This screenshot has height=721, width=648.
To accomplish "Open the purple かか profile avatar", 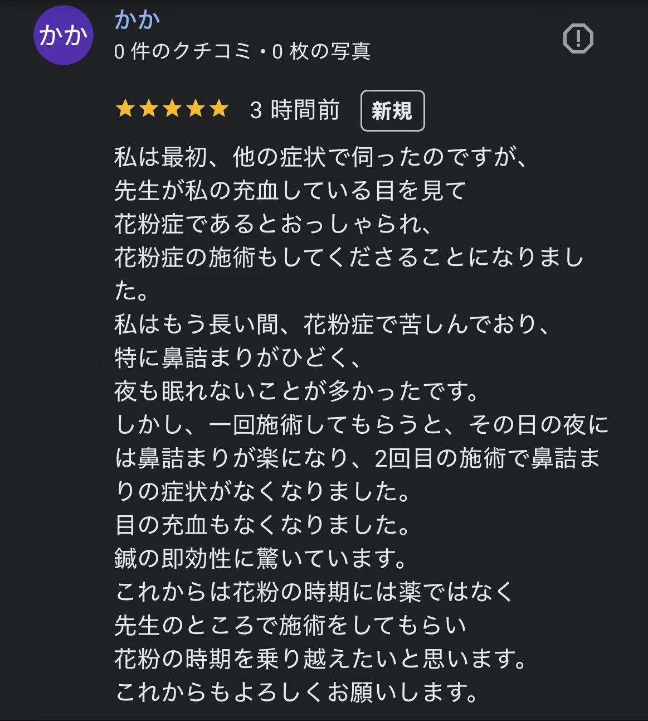I will (63, 36).
